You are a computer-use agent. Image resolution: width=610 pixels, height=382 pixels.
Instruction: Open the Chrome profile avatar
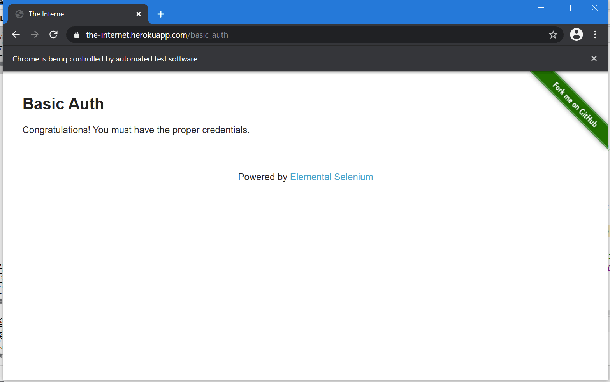tap(576, 34)
